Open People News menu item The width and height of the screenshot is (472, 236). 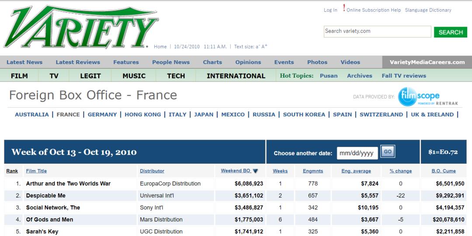point(171,62)
